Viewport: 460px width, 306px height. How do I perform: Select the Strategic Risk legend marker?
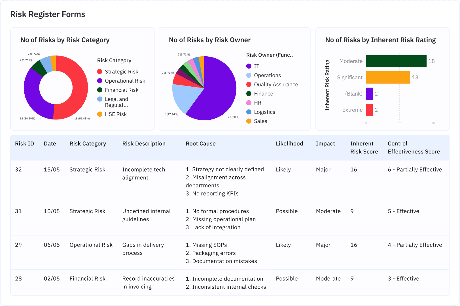[x=99, y=72]
